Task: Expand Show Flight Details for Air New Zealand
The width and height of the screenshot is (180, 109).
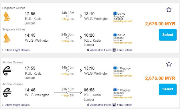Action: click(x=17, y=105)
